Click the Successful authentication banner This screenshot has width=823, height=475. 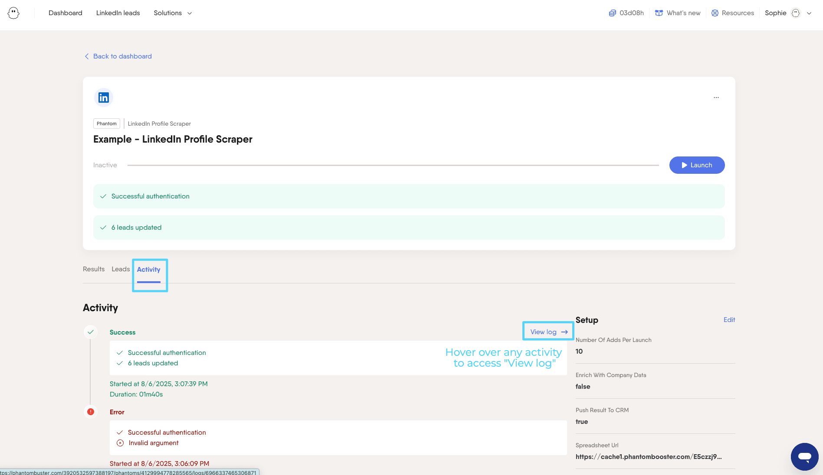[x=409, y=196]
